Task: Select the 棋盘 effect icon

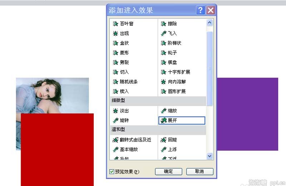Action: click(164, 63)
